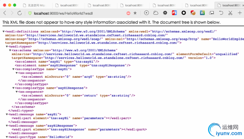244x139 pixels.
Task: Switch to the first localhost:9000 tab
Action: point(68,5)
